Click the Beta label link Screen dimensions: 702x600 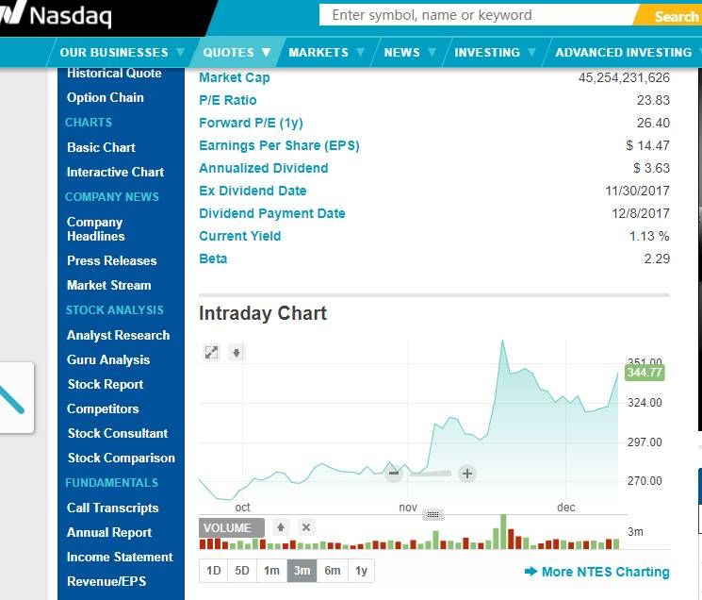tap(213, 258)
